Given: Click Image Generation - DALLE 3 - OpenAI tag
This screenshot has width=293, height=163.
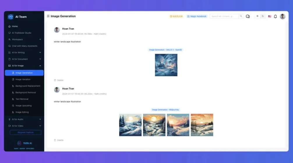Looking at the screenshot, I should (165, 50).
